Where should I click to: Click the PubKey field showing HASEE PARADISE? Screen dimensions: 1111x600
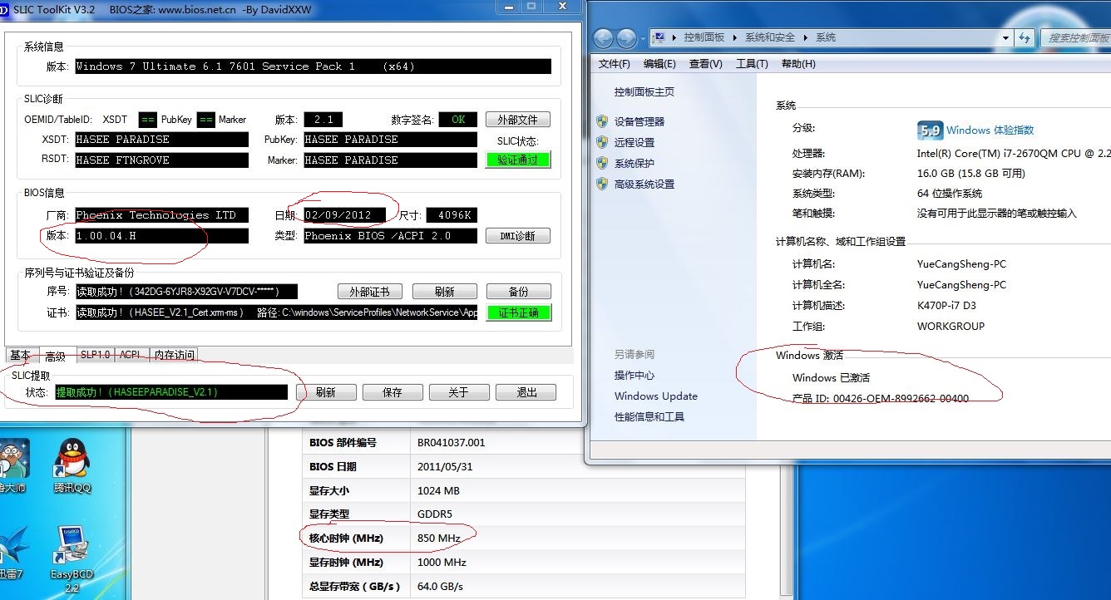pyautogui.click(x=390, y=140)
